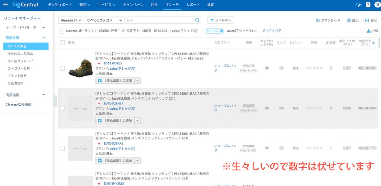
Task: Select the リサーチ tab
Action: coord(172,5)
